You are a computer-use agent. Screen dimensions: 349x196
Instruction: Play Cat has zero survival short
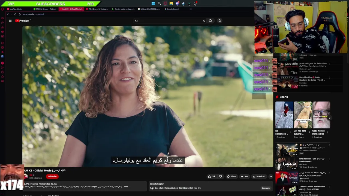(303, 115)
